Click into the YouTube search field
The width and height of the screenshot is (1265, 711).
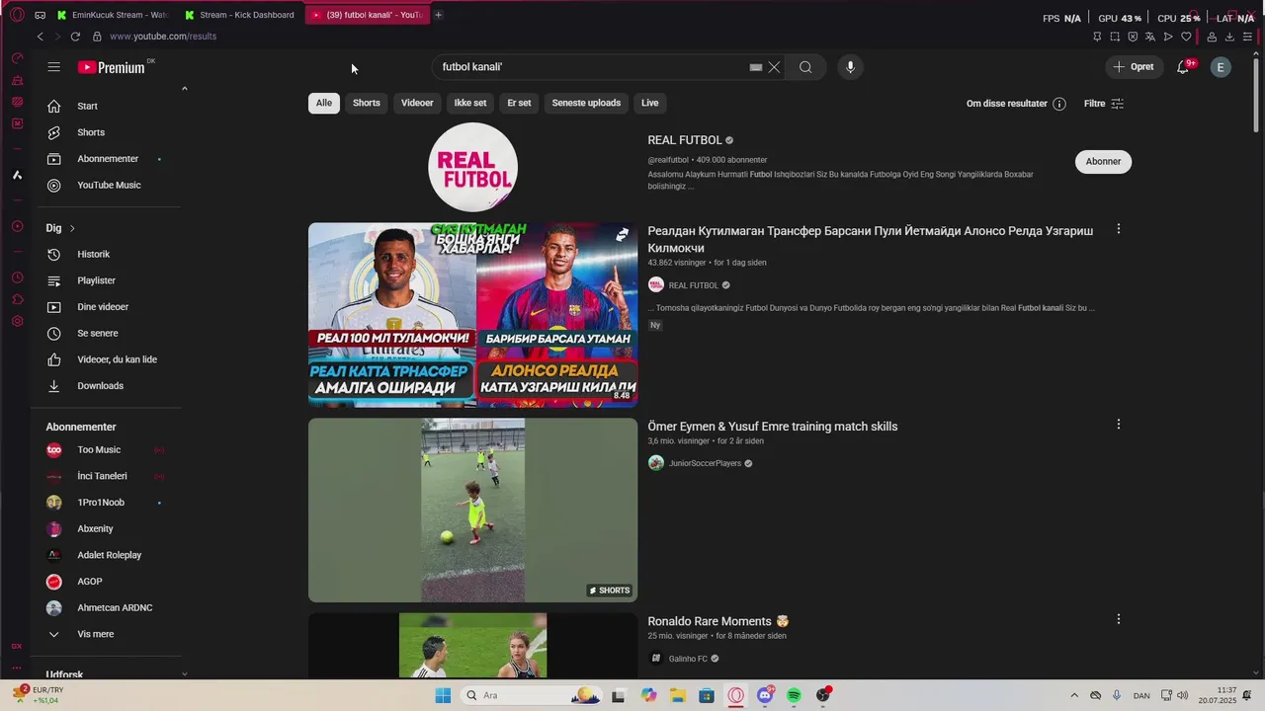593,67
